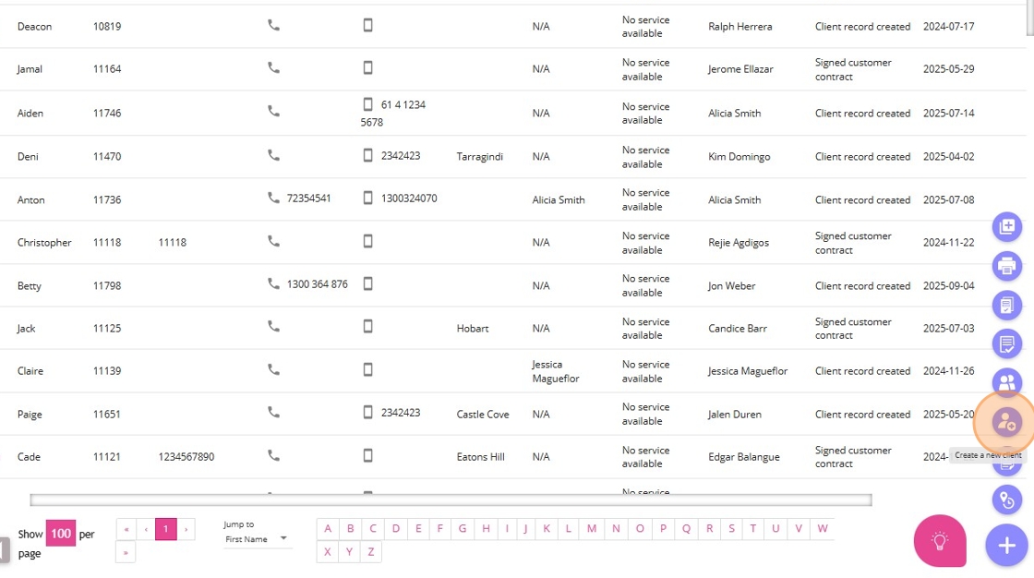Filter clients by letter A
This screenshot has width=1034, height=578.
click(x=328, y=529)
